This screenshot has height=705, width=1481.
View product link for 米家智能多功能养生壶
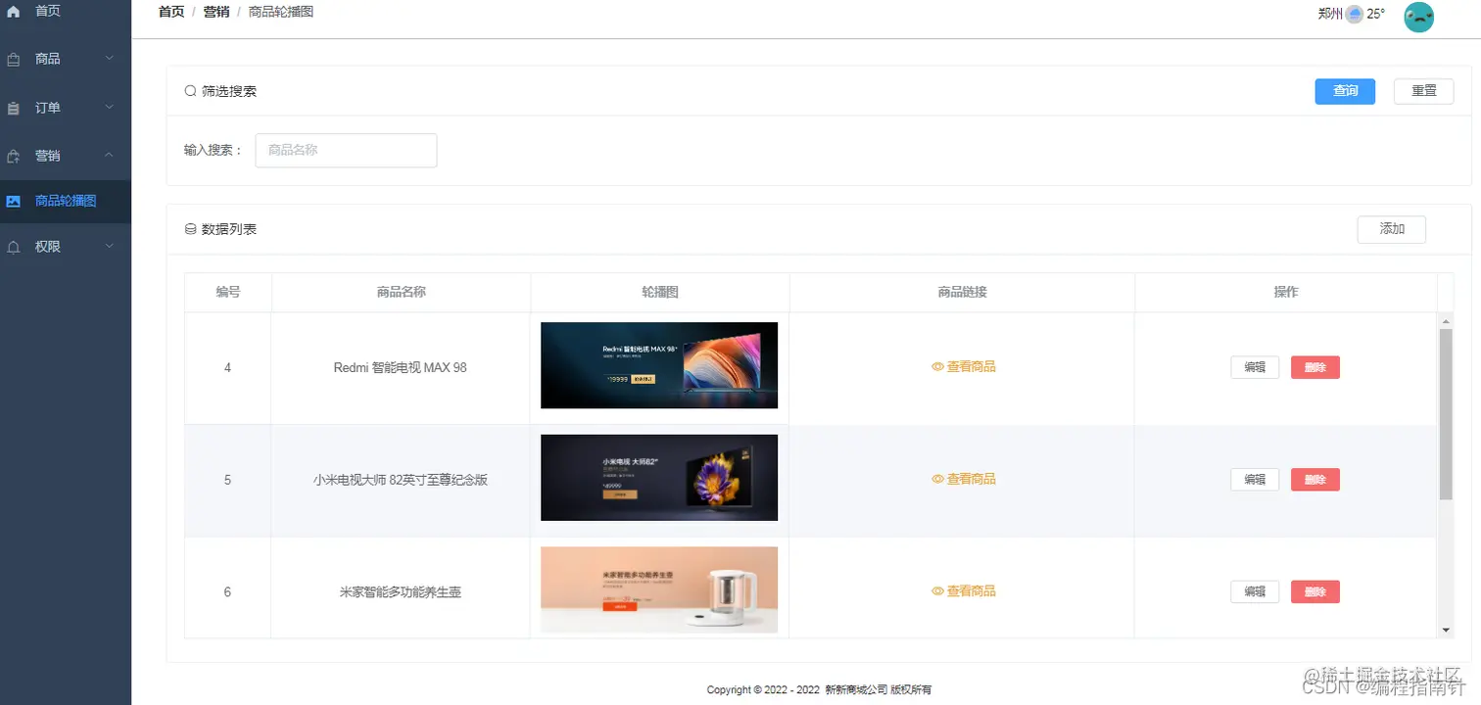(964, 591)
